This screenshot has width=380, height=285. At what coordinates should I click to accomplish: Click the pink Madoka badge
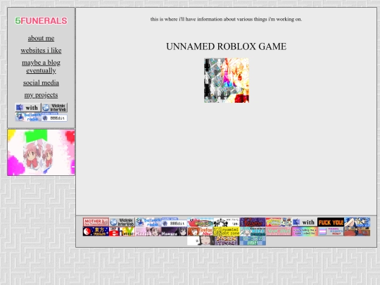148,232
